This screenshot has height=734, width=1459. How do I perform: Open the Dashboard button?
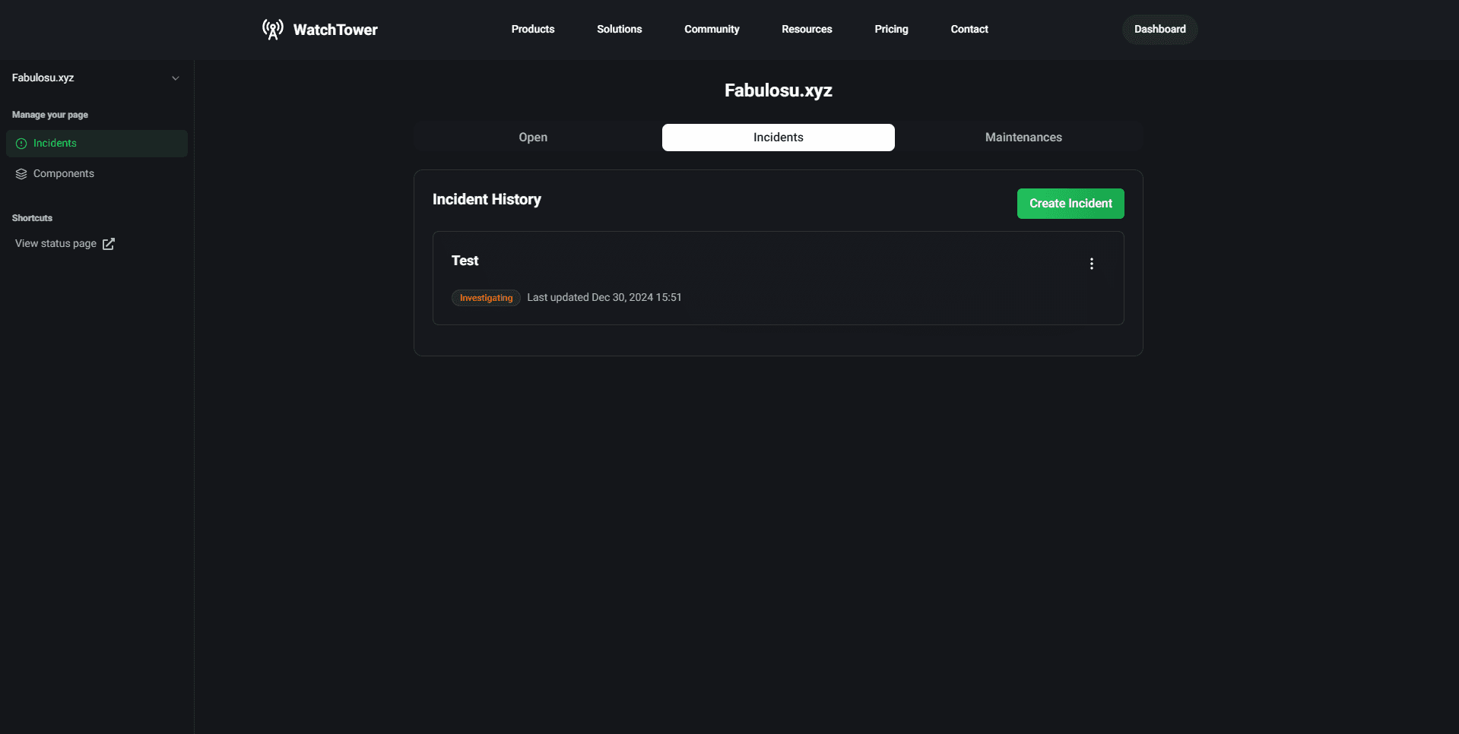(1159, 29)
